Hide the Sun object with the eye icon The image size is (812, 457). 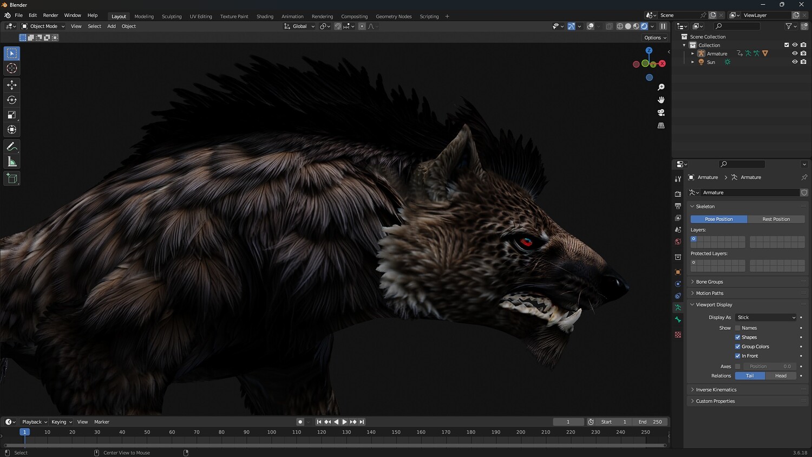point(795,62)
